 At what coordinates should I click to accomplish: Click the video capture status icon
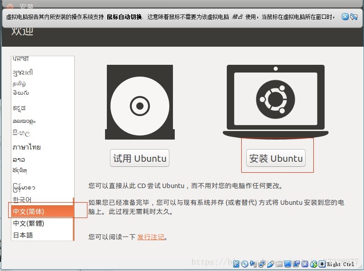[x=296, y=264]
